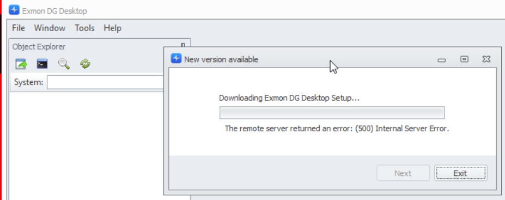The image size is (505, 200).
Task: Click the download progress bar
Action: click(x=332, y=113)
